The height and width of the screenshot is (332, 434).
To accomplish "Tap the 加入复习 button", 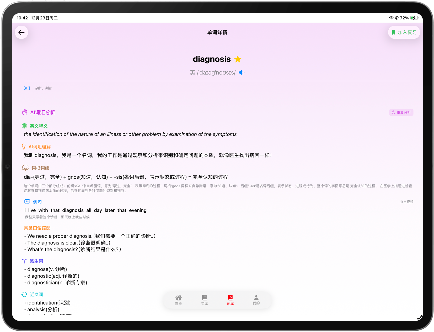I will coord(404,32).
